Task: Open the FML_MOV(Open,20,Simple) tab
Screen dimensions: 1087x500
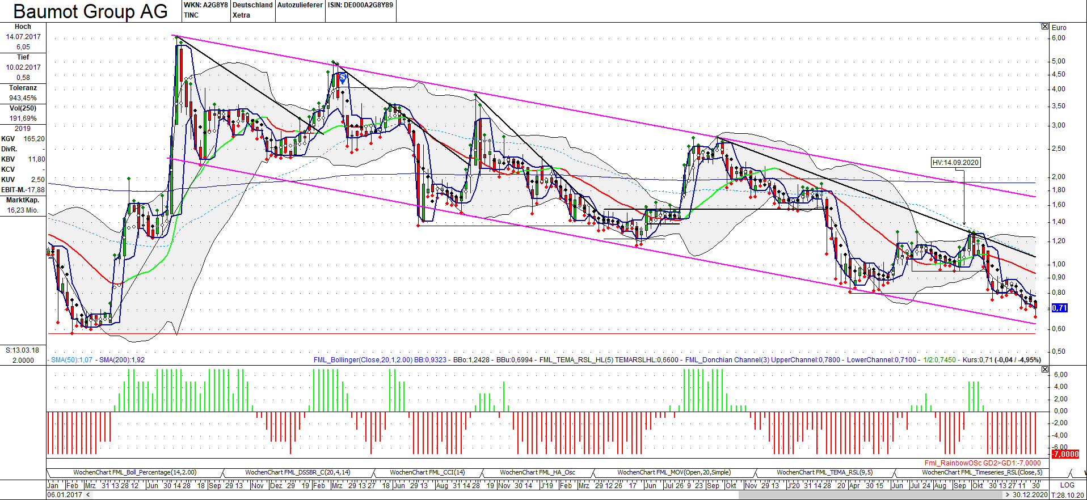Action: coord(674,472)
